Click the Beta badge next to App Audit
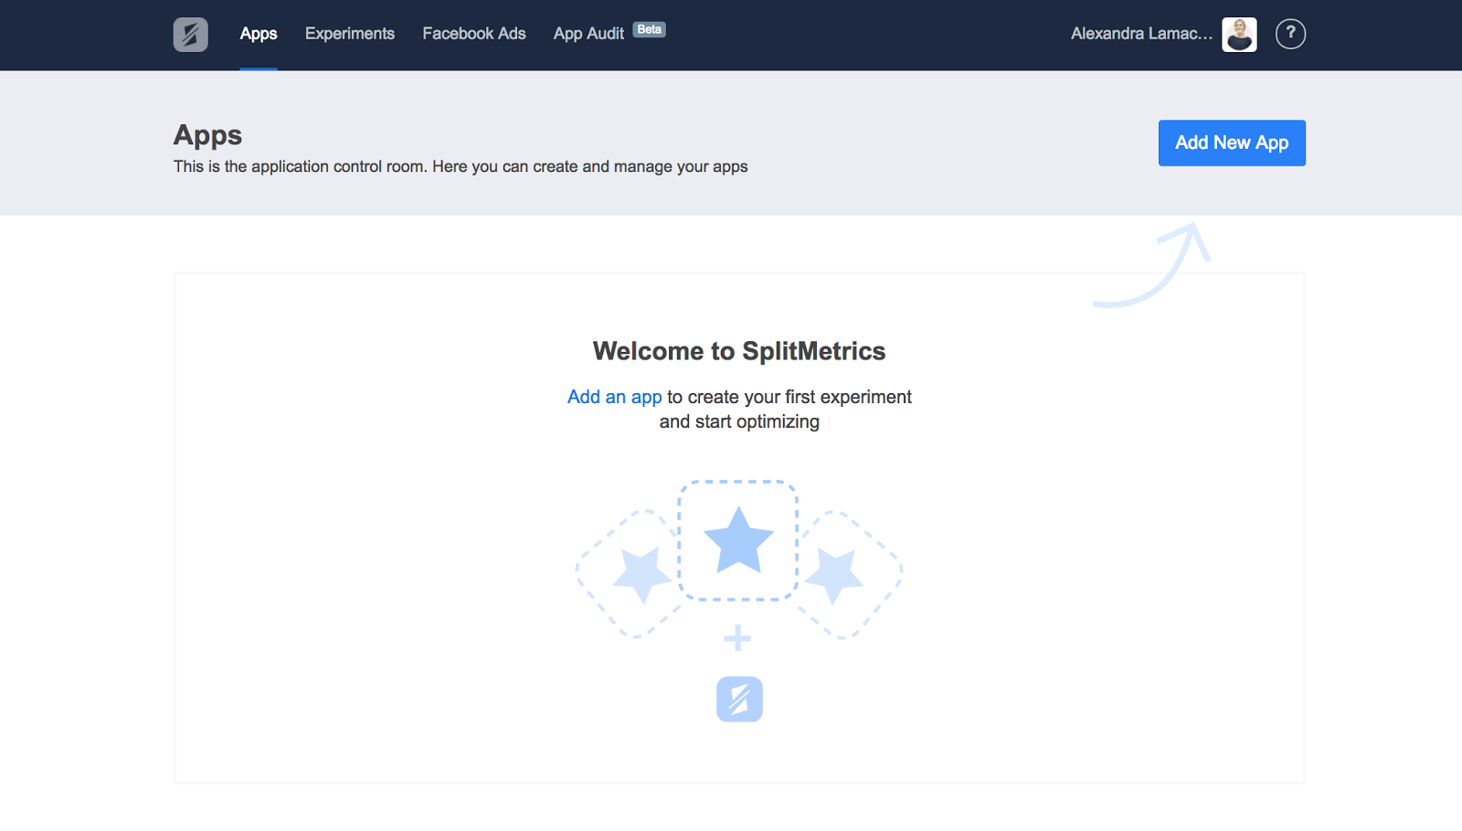 pyautogui.click(x=650, y=29)
